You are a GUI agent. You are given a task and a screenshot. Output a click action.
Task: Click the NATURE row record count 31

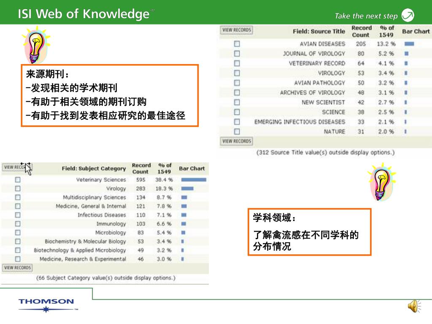click(361, 132)
